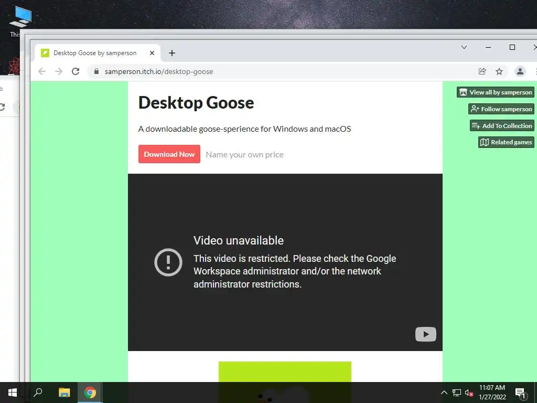Minimize the Chrome window

[488, 47]
